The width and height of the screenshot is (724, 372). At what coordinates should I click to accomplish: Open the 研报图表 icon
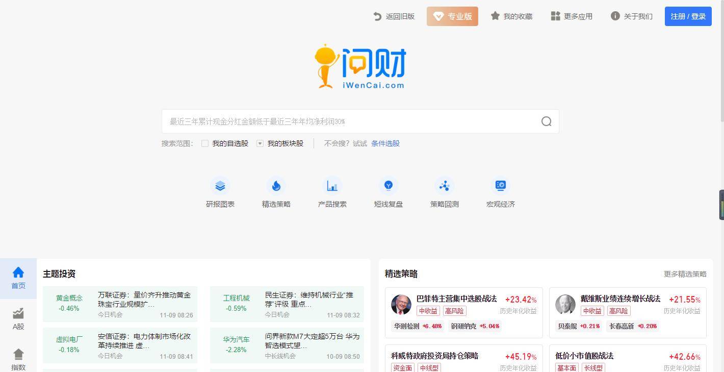click(220, 186)
